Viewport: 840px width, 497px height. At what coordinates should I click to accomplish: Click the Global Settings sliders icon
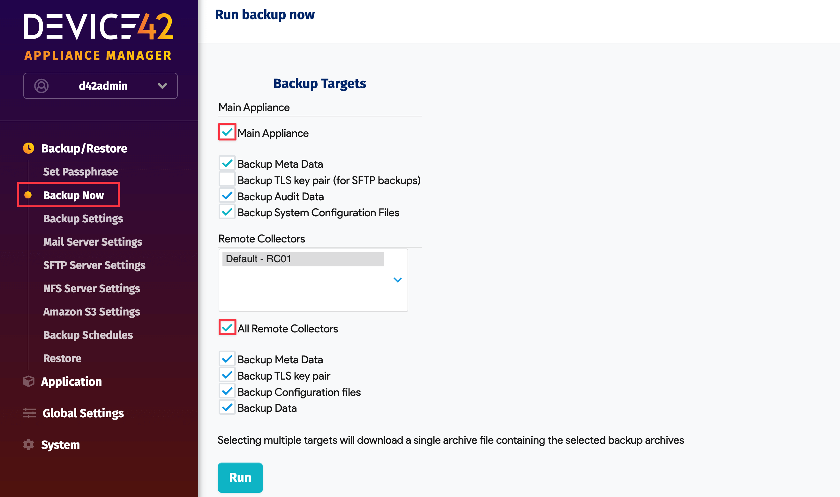tap(28, 413)
